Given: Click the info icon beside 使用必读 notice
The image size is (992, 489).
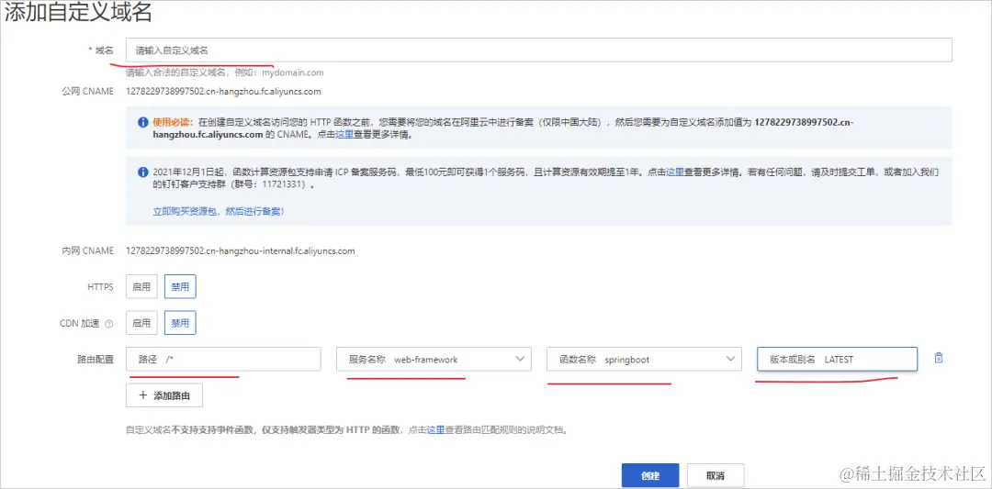Looking at the screenshot, I should (x=143, y=122).
